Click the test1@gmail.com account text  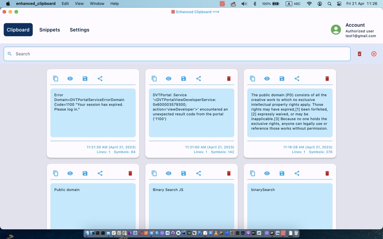click(360, 36)
